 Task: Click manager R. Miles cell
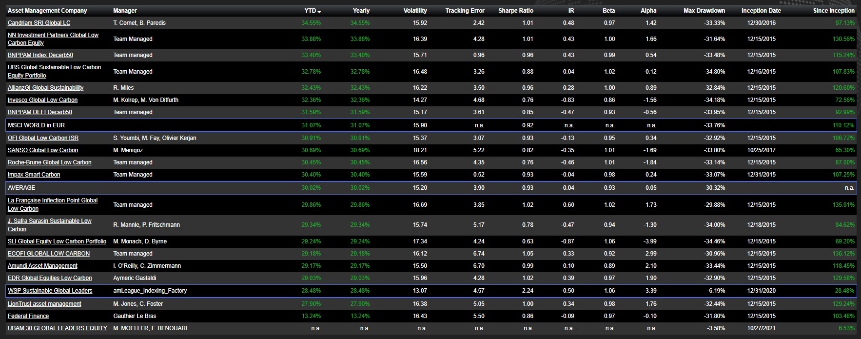click(x=123, y=88)
